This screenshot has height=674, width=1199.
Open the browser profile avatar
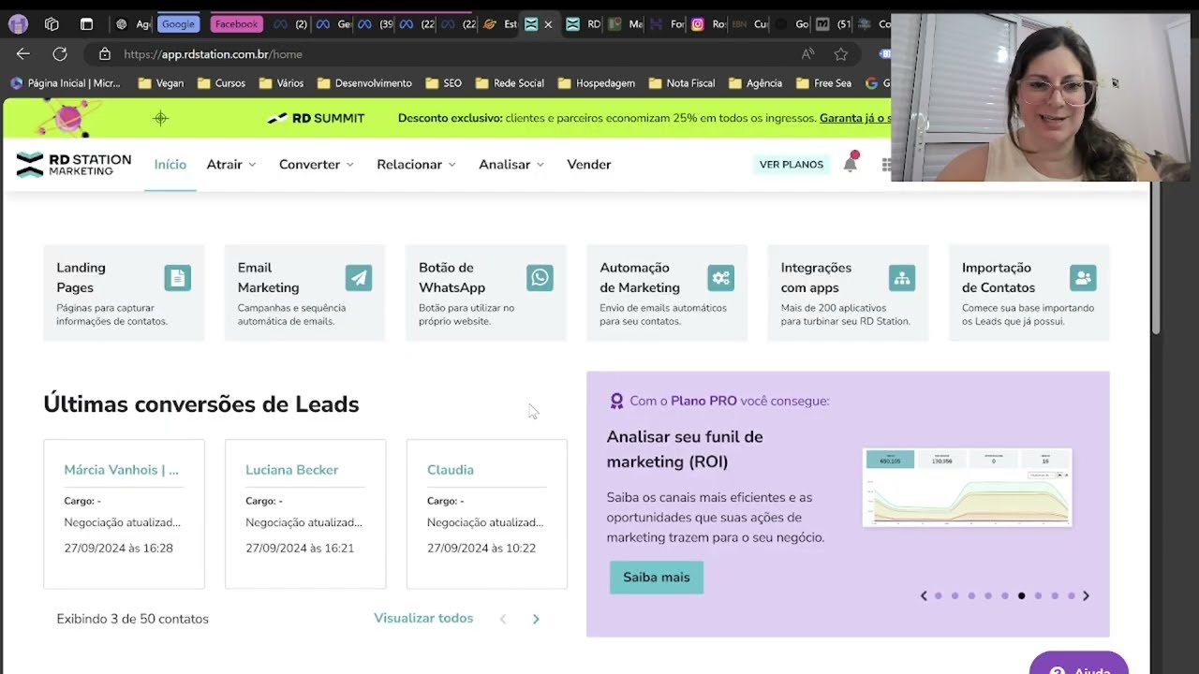click(x=18, y=24)
